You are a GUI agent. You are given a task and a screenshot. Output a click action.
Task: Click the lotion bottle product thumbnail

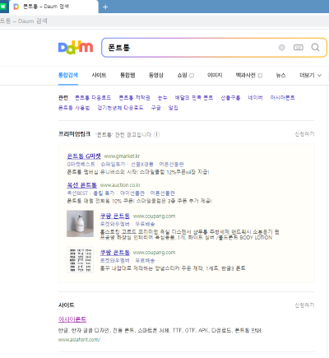tap(80, 224)
